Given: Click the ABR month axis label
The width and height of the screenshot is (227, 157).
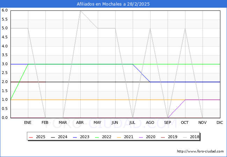Looking at the screenshot, I should (80, 122).
